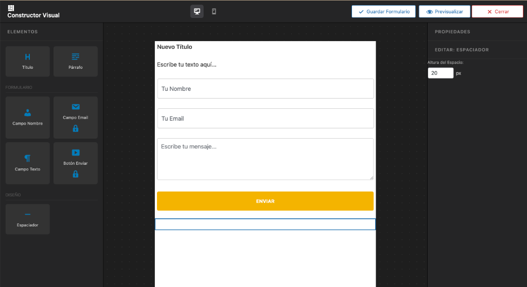Click the Campo Email envelope icon
The width and height of the screenshot is (527, 287).
point(76,107)
